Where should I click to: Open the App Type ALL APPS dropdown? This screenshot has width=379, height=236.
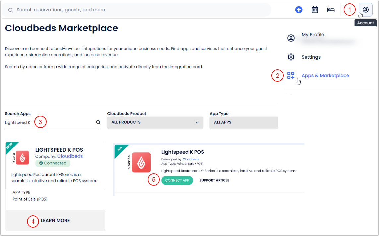pos(243,122)
